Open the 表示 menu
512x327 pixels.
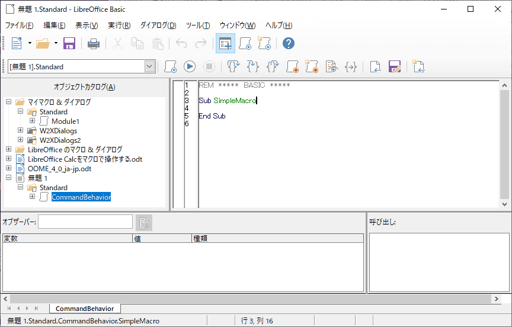pyautogui.click(x=87, y=25)
